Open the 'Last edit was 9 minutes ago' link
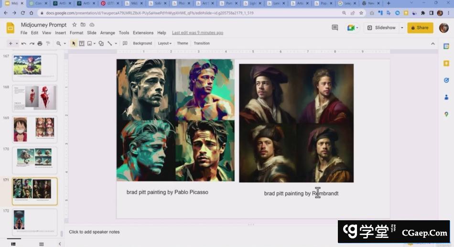454x247 pixels. 197,33
